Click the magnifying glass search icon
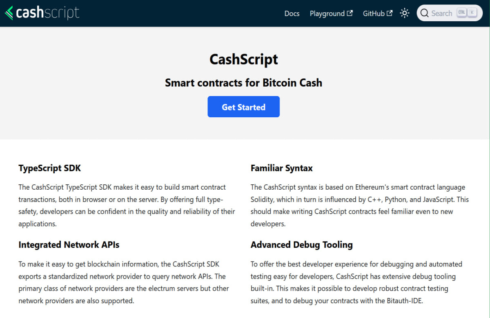 point(425,13)
